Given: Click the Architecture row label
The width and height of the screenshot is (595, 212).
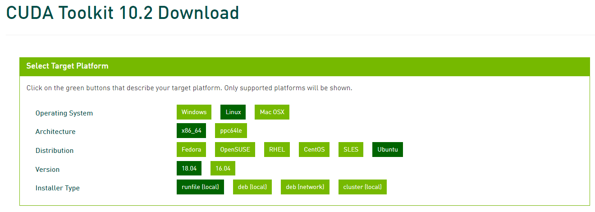Looking at the screenshot, I should (55, 132).
